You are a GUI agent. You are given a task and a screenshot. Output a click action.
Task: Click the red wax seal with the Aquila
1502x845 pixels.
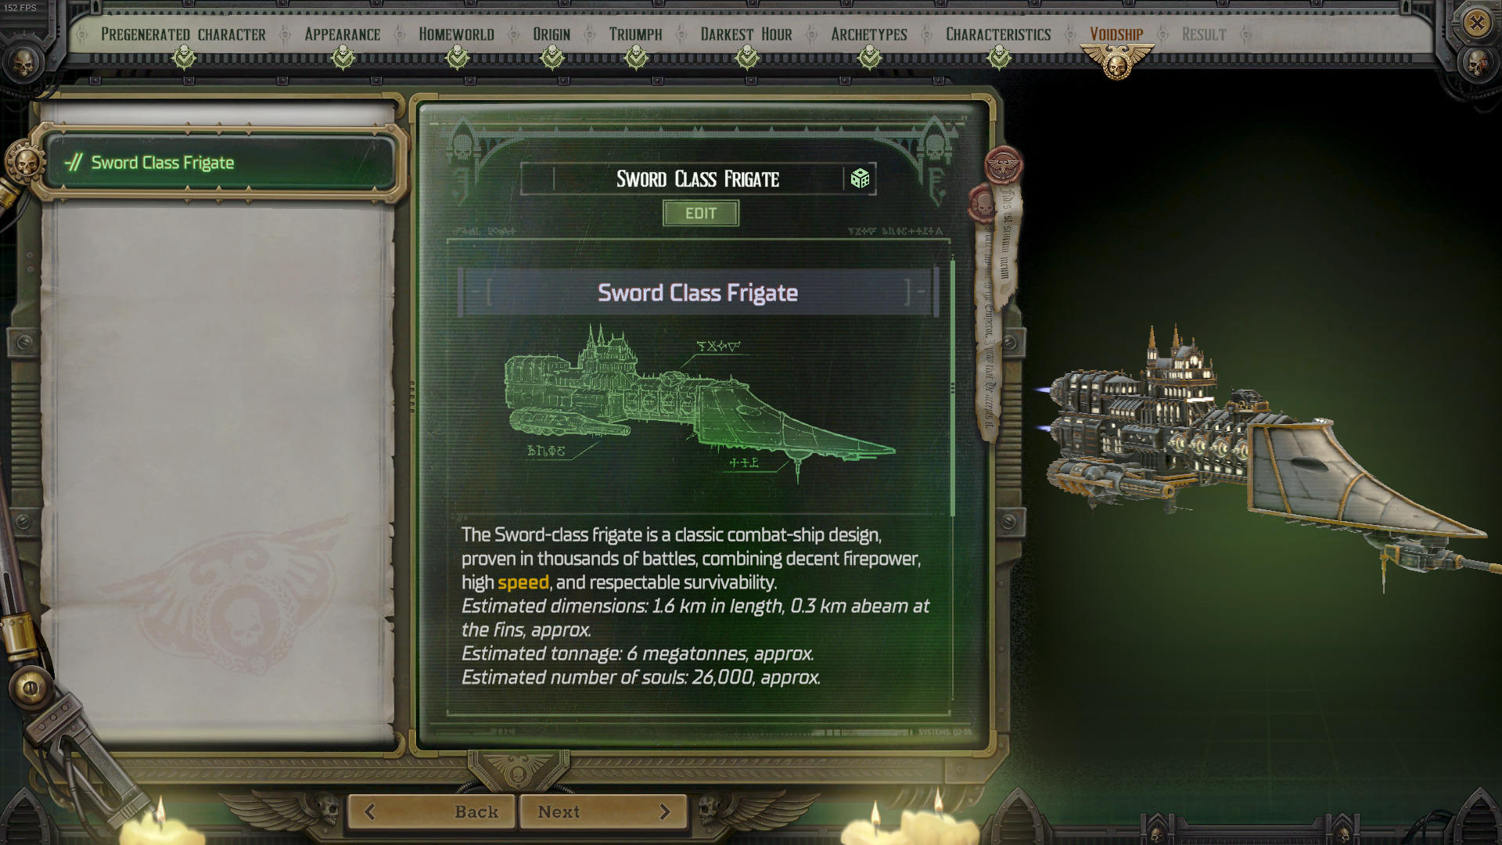coord(1003,165)
